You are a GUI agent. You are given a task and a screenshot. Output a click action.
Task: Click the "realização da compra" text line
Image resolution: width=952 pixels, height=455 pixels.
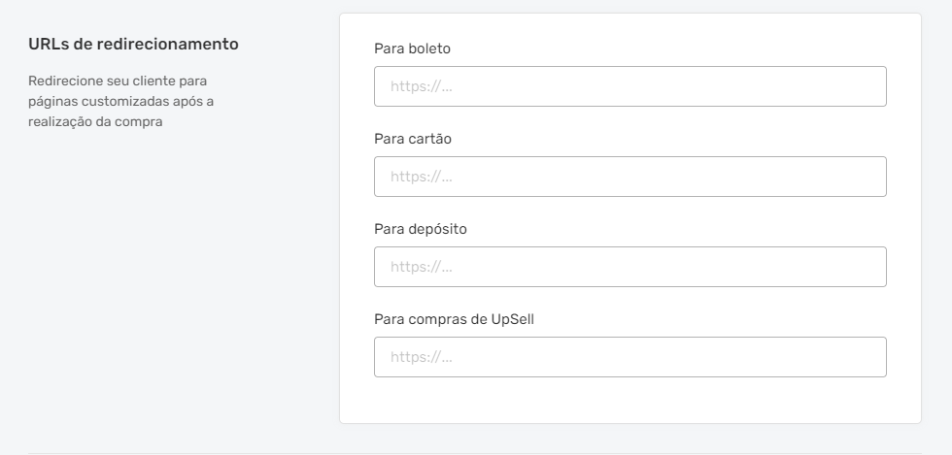[95, 121]
